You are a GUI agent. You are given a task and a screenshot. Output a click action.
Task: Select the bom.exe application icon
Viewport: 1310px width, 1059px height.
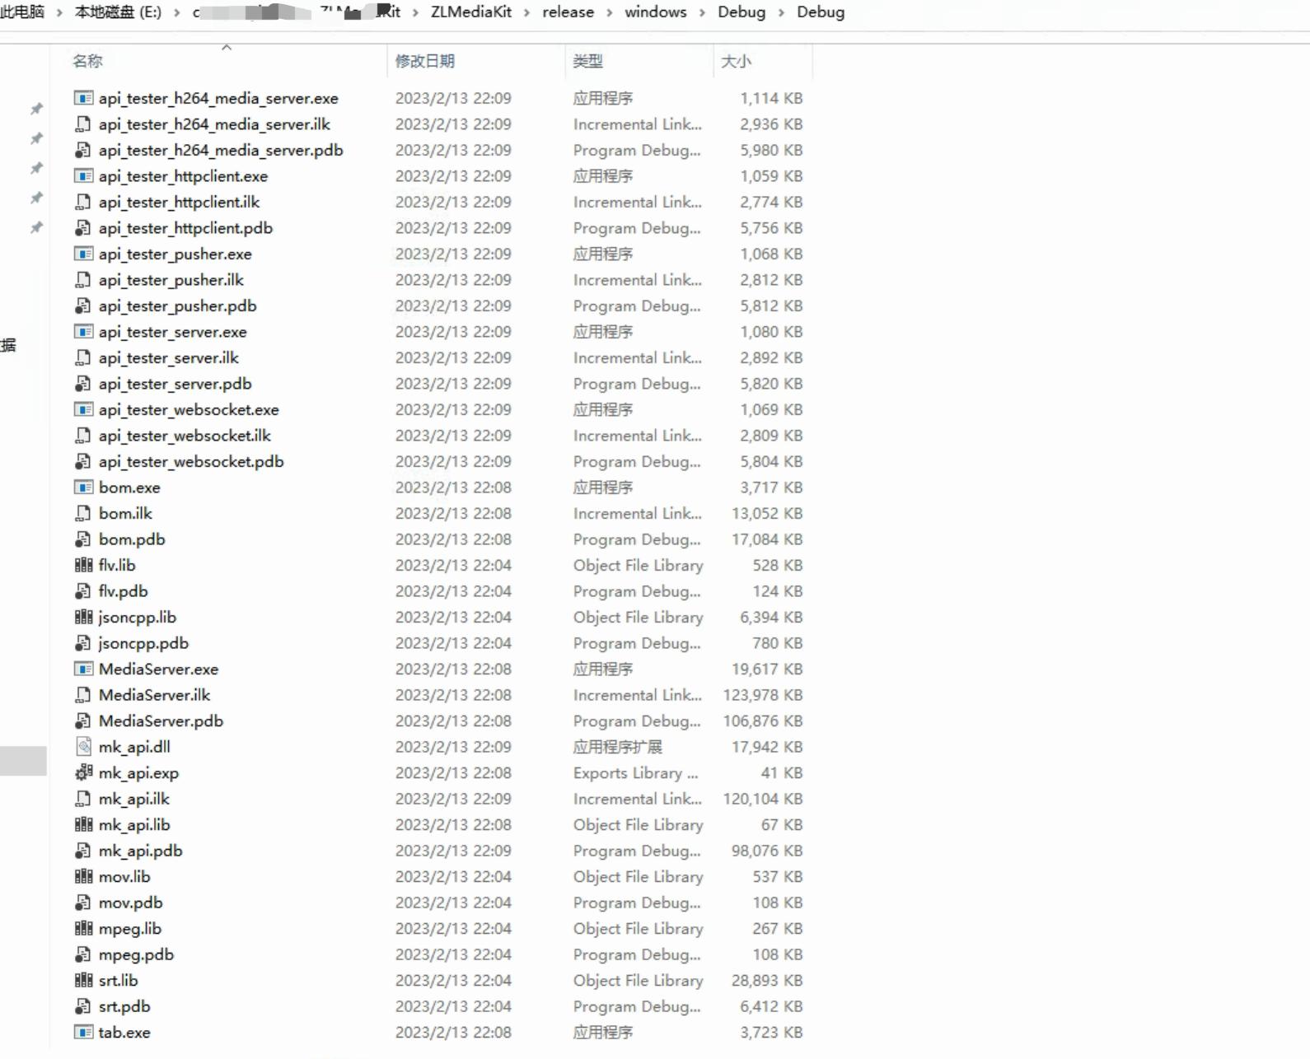83,488
